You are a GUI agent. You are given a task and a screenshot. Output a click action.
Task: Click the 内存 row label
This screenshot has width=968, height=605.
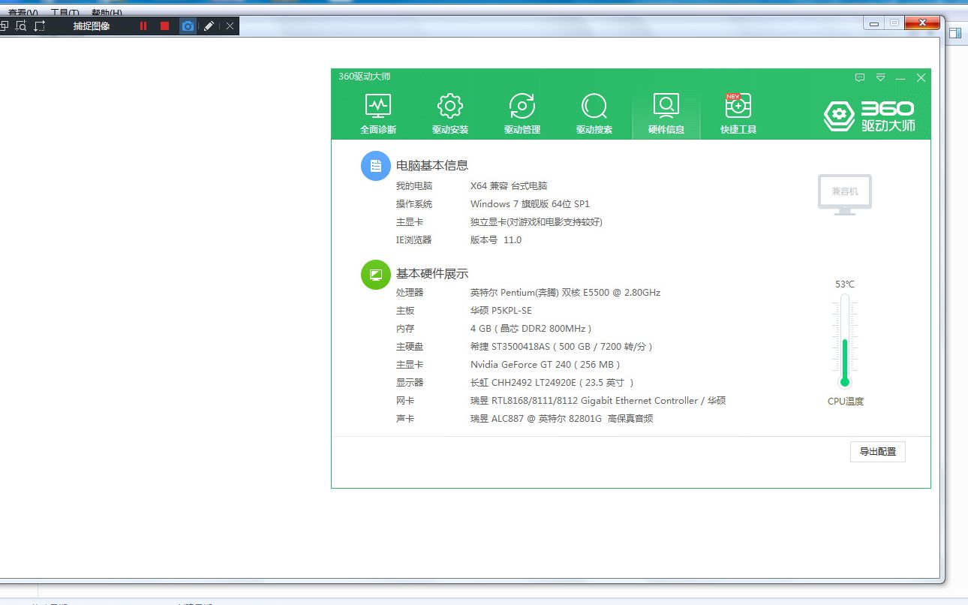pyautogui.click(x=405, y=329)
